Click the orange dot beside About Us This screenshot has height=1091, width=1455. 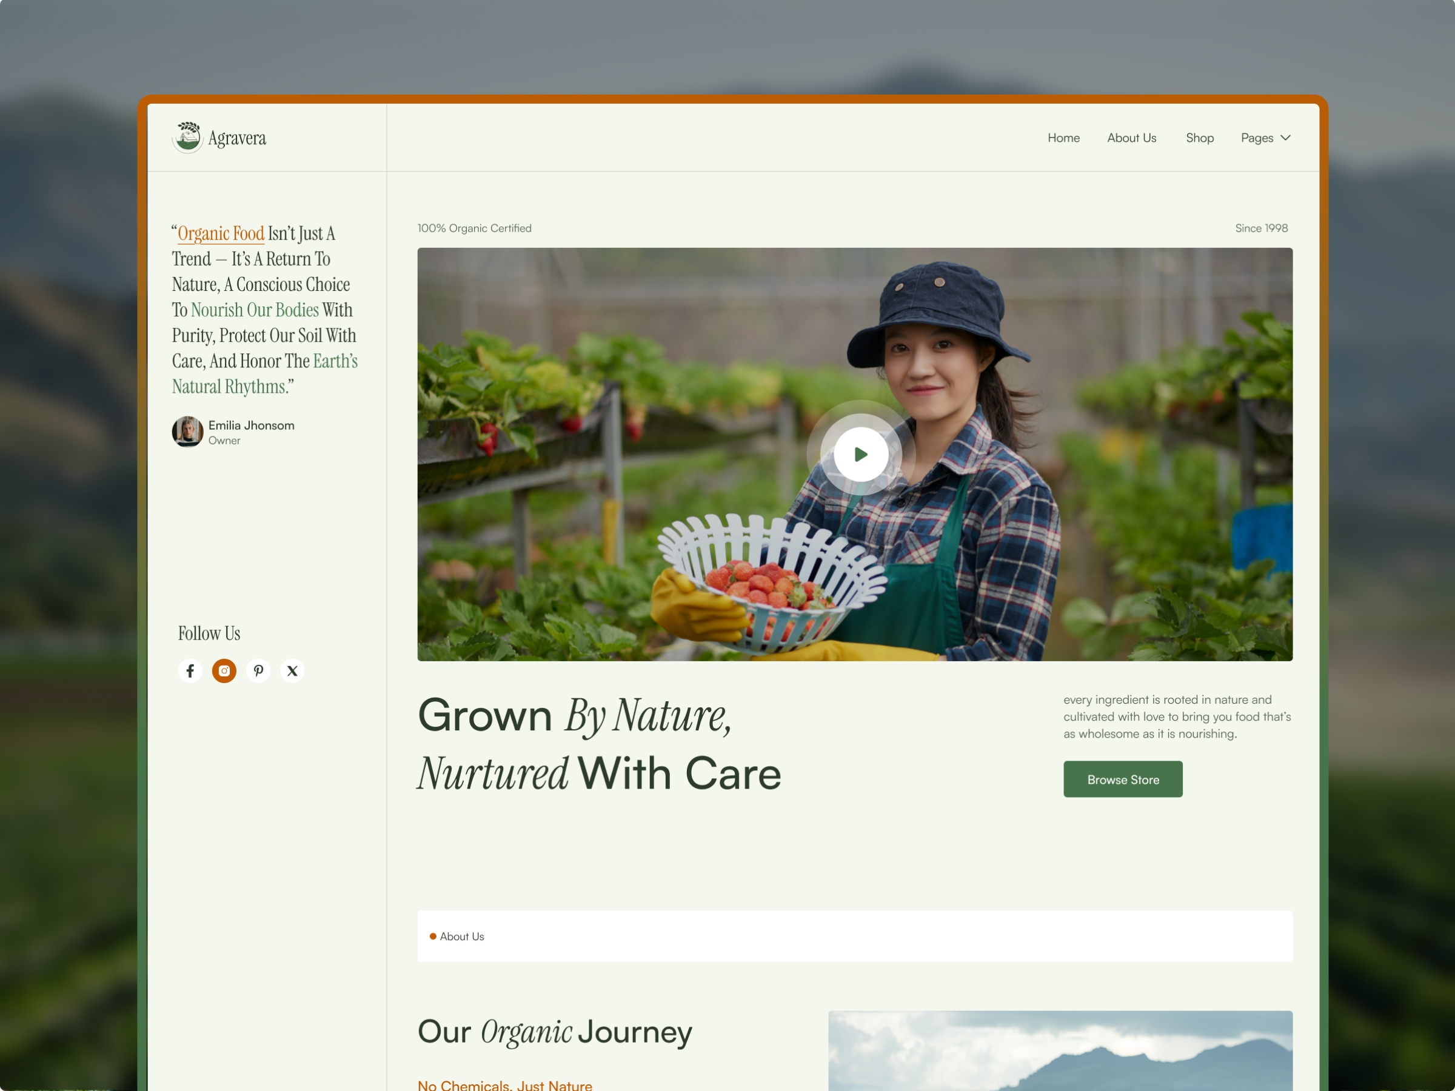tap(433, 936)
